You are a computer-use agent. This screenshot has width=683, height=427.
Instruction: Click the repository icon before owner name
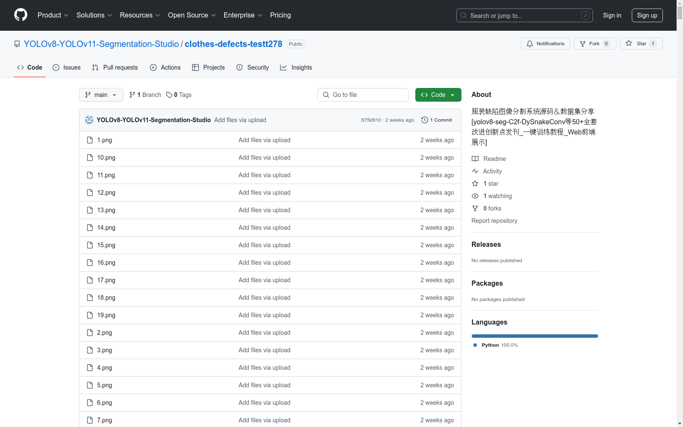(17, 44)
